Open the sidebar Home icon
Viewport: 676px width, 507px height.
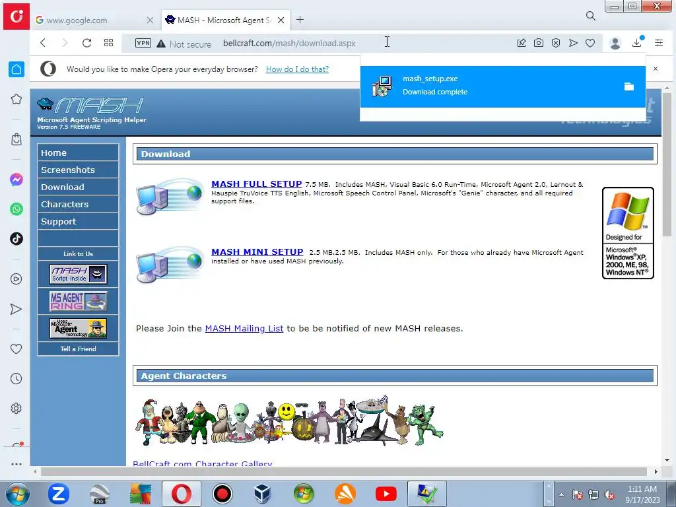(17, 69)
